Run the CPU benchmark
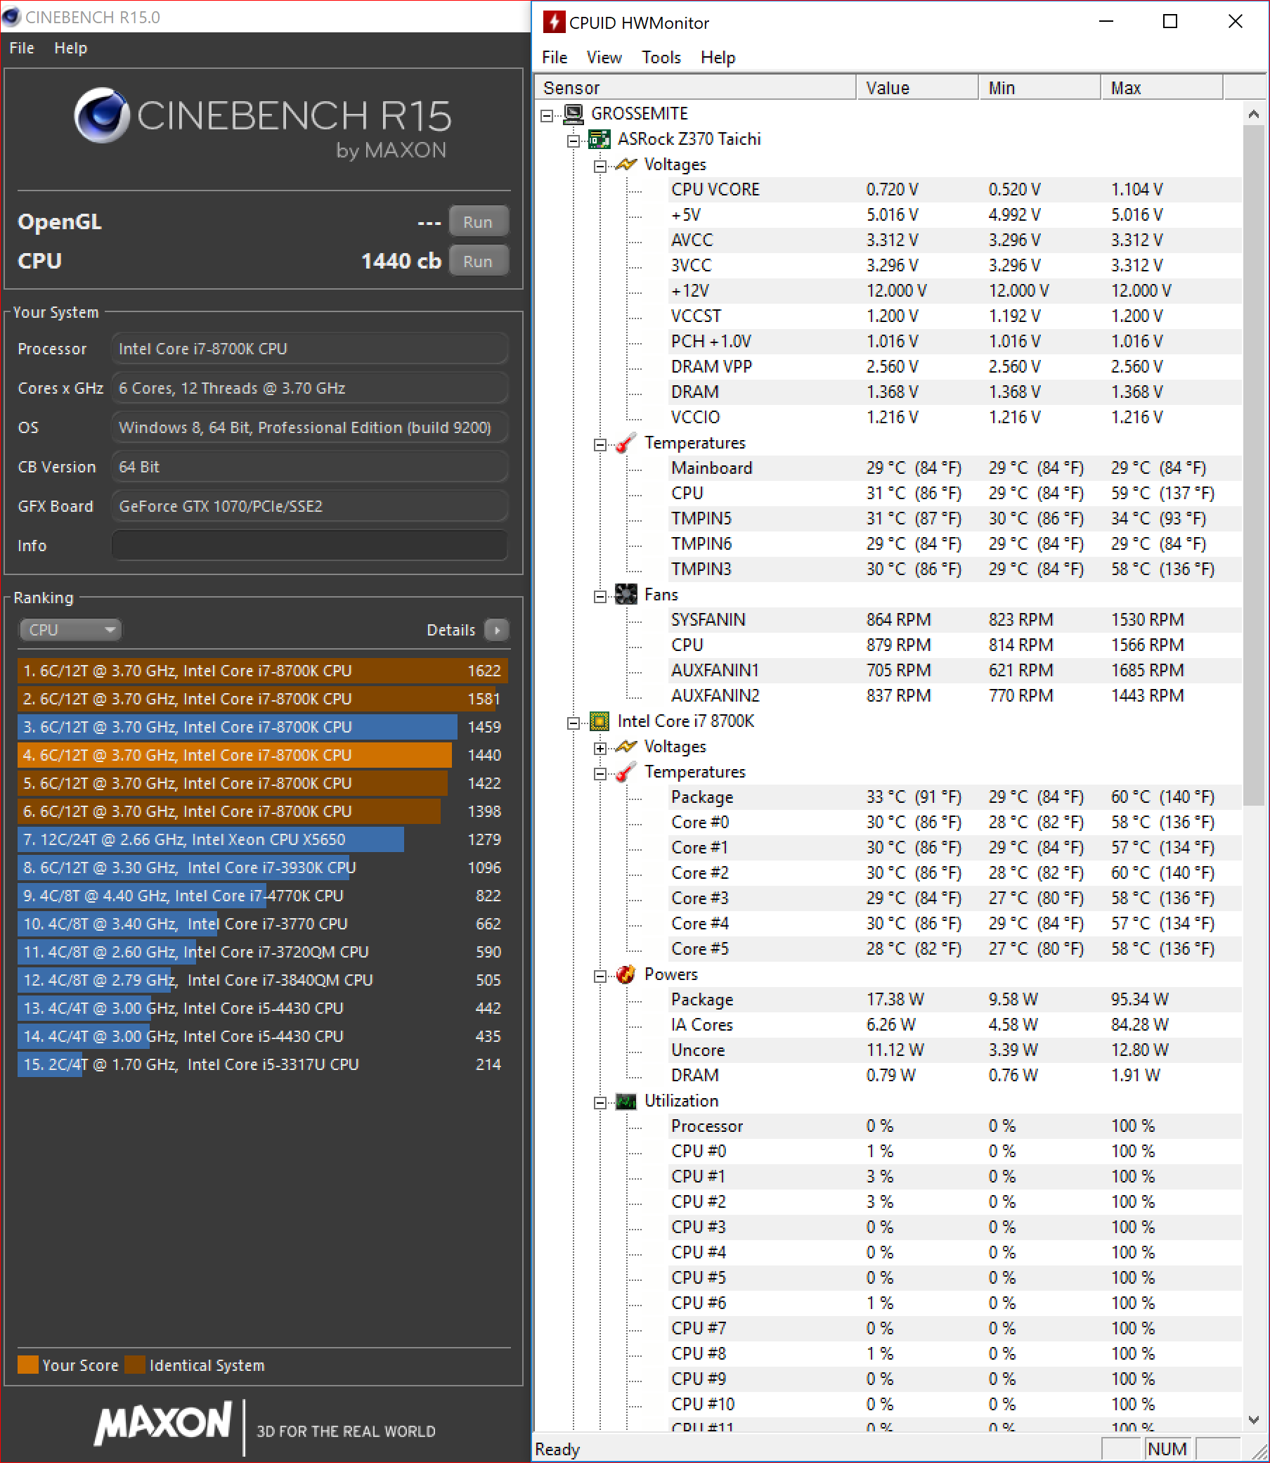 click(479, 261)
